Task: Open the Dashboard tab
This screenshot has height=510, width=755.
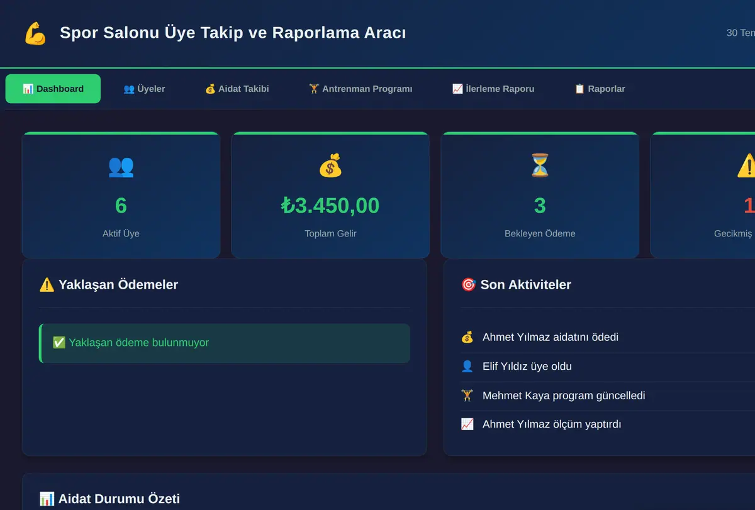Action: (x=53, y=89)
